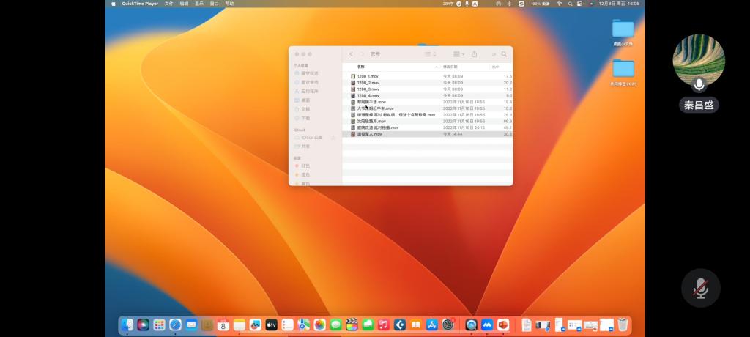Select 应用程序 in Finder sidebar
This screenshot has height=337, width=750.
310,91
